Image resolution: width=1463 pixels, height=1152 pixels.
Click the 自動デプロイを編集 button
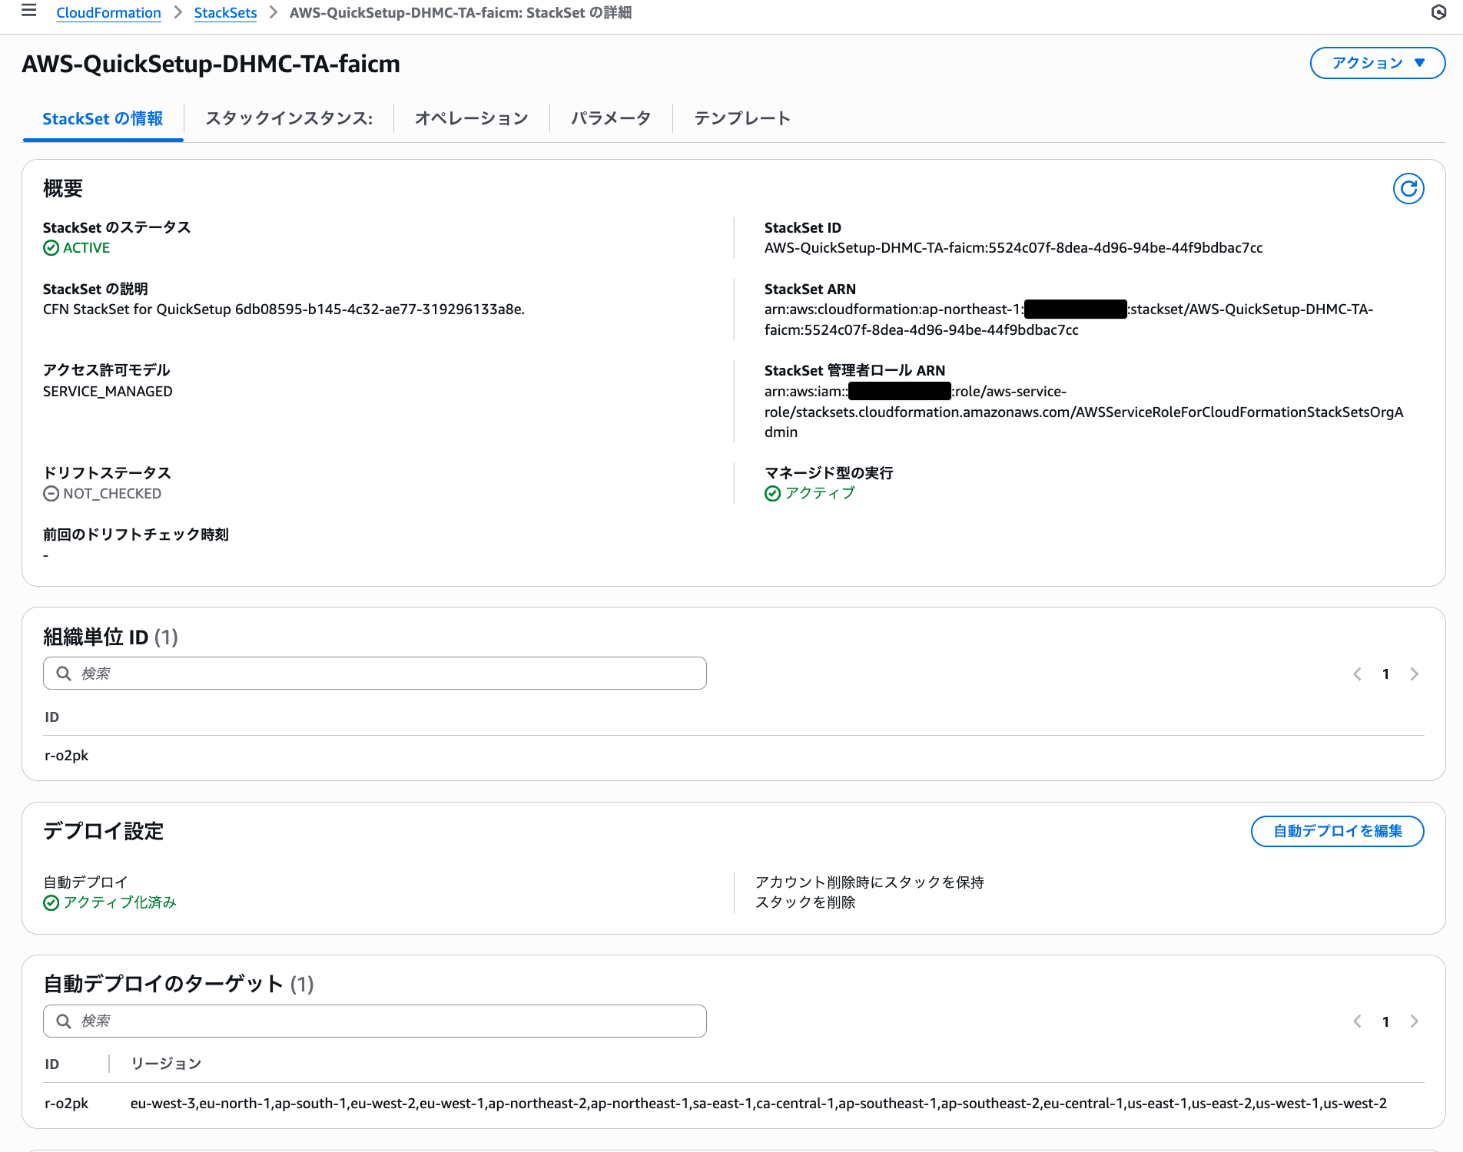pyautogui.click(x=1337, y=831)
